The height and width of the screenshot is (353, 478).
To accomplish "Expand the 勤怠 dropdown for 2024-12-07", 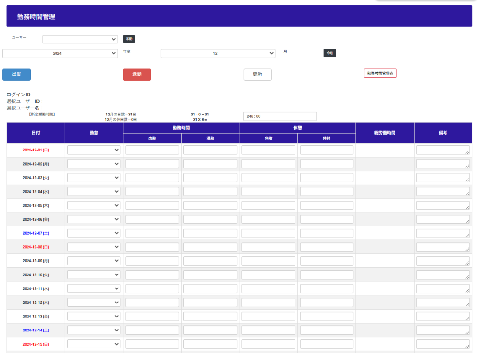I will [x=94, y=233].
